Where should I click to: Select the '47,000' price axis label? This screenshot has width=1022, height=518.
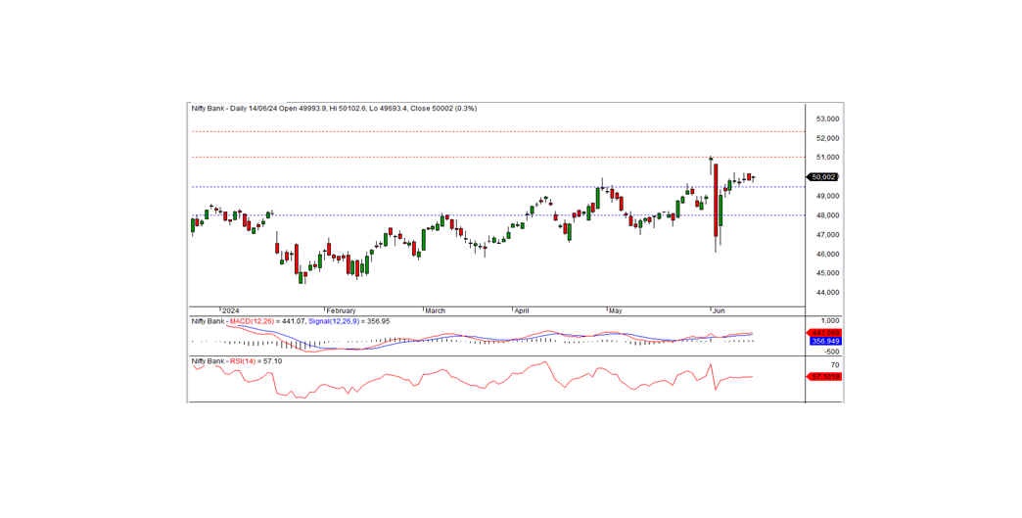(x=827, y=235)
